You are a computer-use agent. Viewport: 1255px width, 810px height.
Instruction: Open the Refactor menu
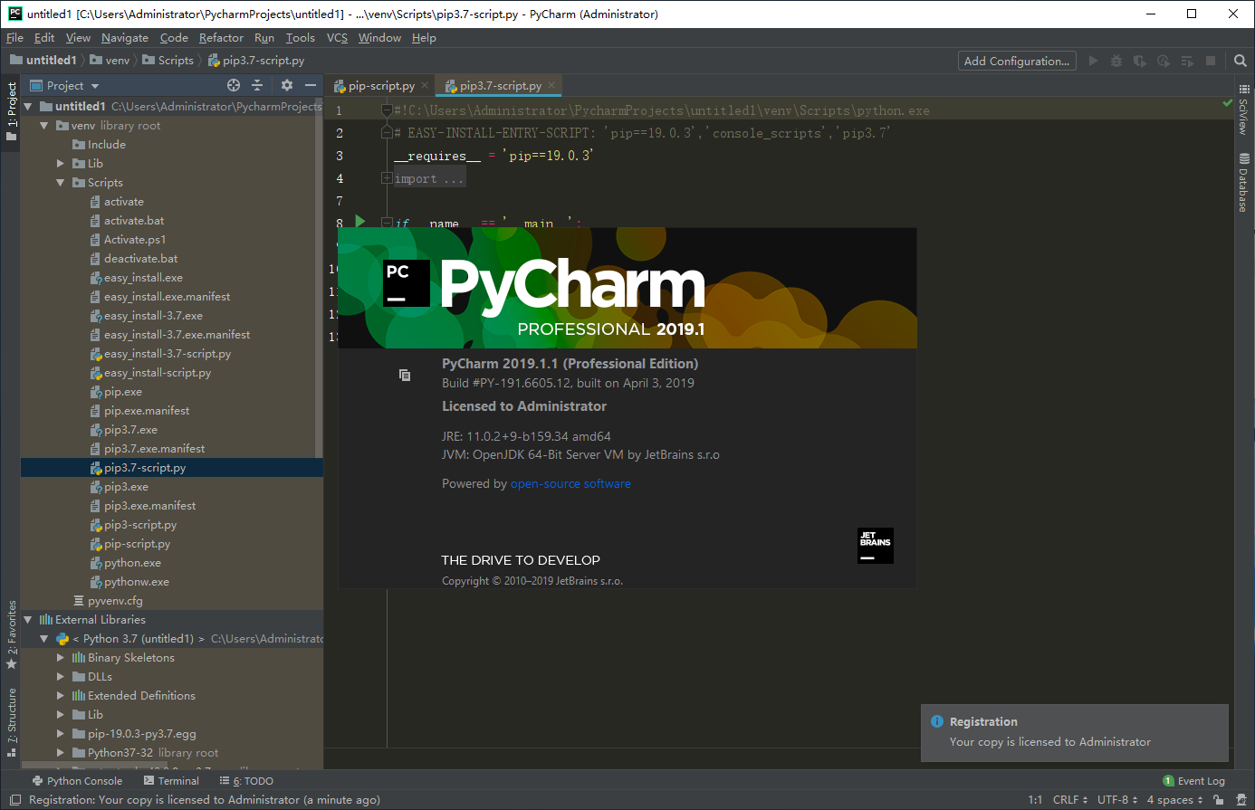tap(221, 38)
